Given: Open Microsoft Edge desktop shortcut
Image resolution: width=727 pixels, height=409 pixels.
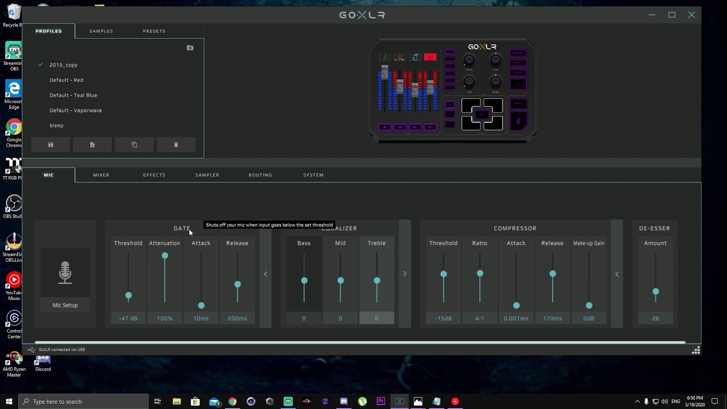Looking at the screenshot, I should [x=13, y=95].
